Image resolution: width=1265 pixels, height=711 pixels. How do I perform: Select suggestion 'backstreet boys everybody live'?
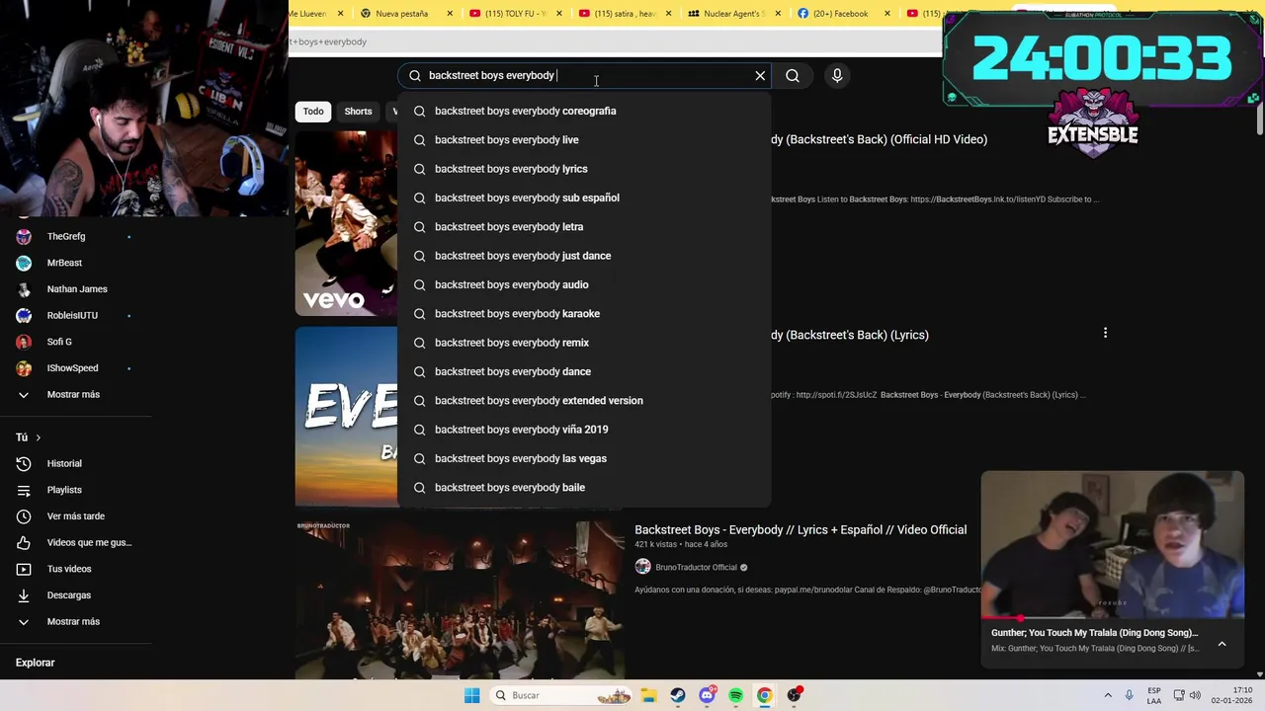point(584,140)
